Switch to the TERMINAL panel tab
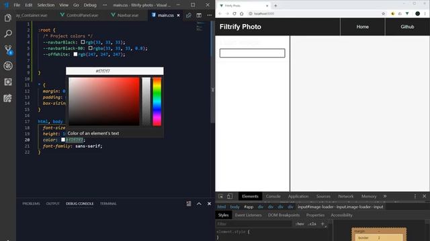This screenshot has width=430, height=241. coord(108,204)
